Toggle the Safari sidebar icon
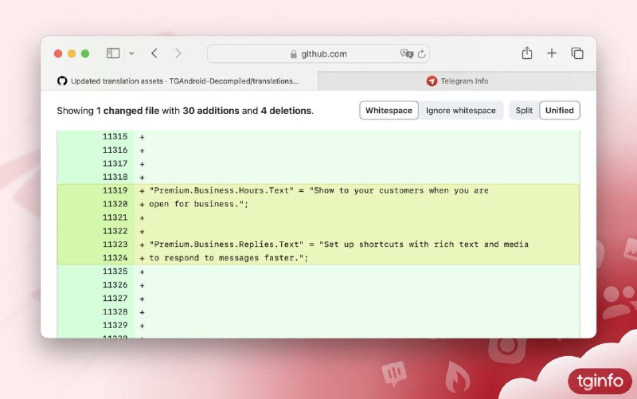 113,53
